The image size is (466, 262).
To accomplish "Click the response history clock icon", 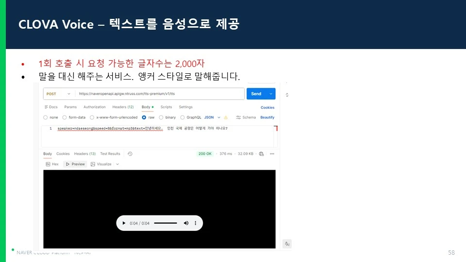I will (130, 154).
